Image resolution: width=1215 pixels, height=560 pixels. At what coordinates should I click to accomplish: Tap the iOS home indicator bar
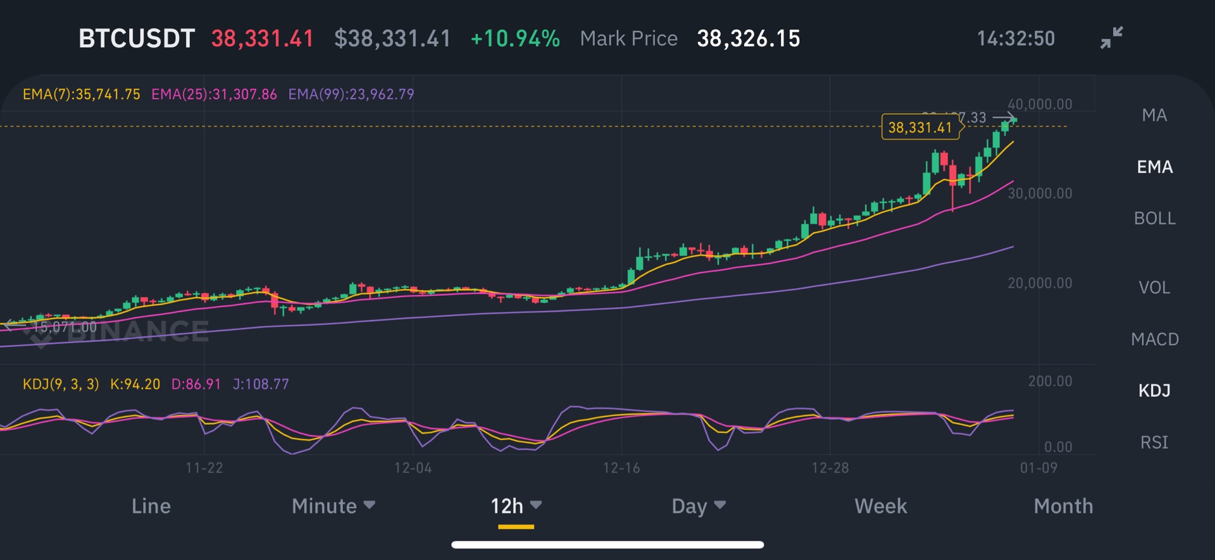click(607, 544)
